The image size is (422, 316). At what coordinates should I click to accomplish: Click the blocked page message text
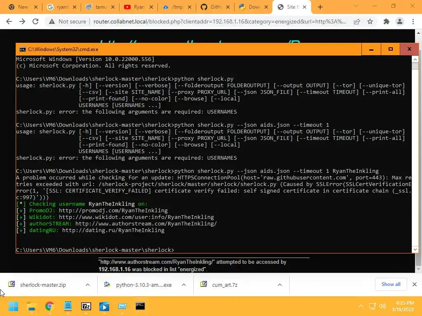coord(192,265)
